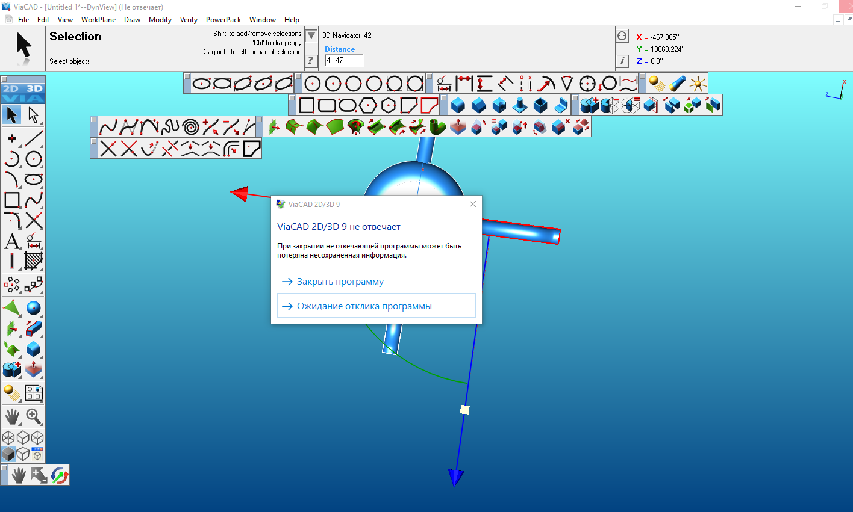This screenshot has width=853, height=512.
Task: Expand the Selection tool options triangle
Action: tap(311, 36)
